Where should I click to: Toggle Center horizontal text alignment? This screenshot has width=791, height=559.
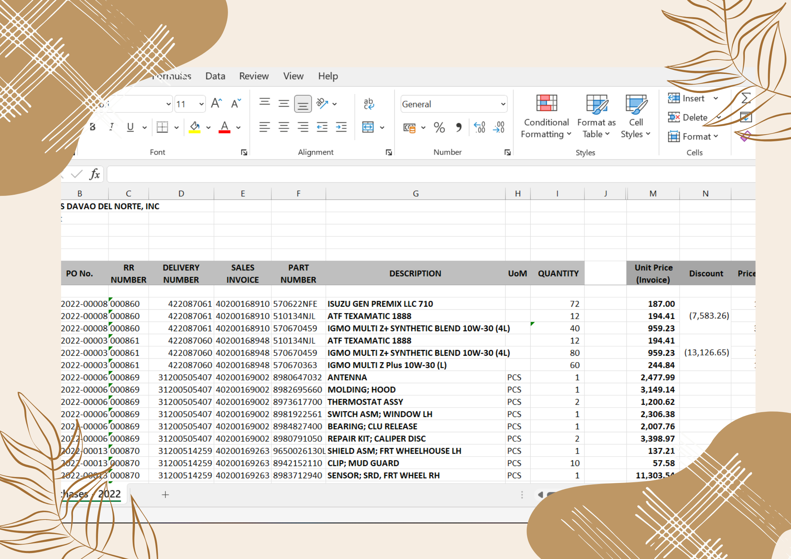point(284,127)
